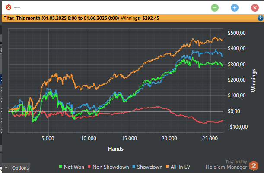
Task: Click the $200,00 axis label
Action: tap(236, 80)
